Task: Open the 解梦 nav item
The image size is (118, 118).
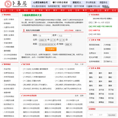Action: [107, 10]
